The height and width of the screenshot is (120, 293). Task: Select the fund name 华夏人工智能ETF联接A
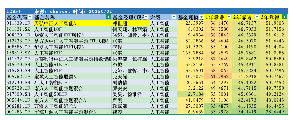click(73, 47)
